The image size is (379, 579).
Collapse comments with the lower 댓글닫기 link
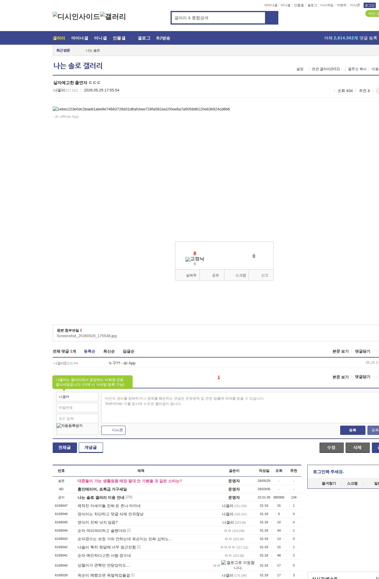[x=363, y=377]
